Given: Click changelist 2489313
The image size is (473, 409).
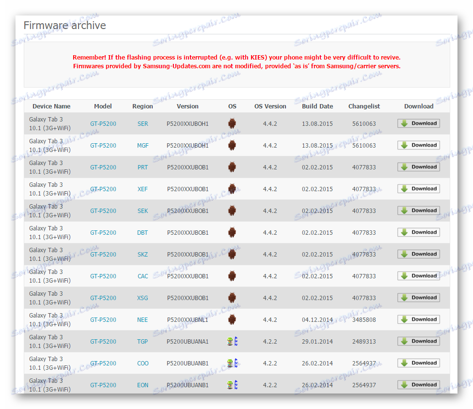Looking at the screenshot, I should 364,342.
